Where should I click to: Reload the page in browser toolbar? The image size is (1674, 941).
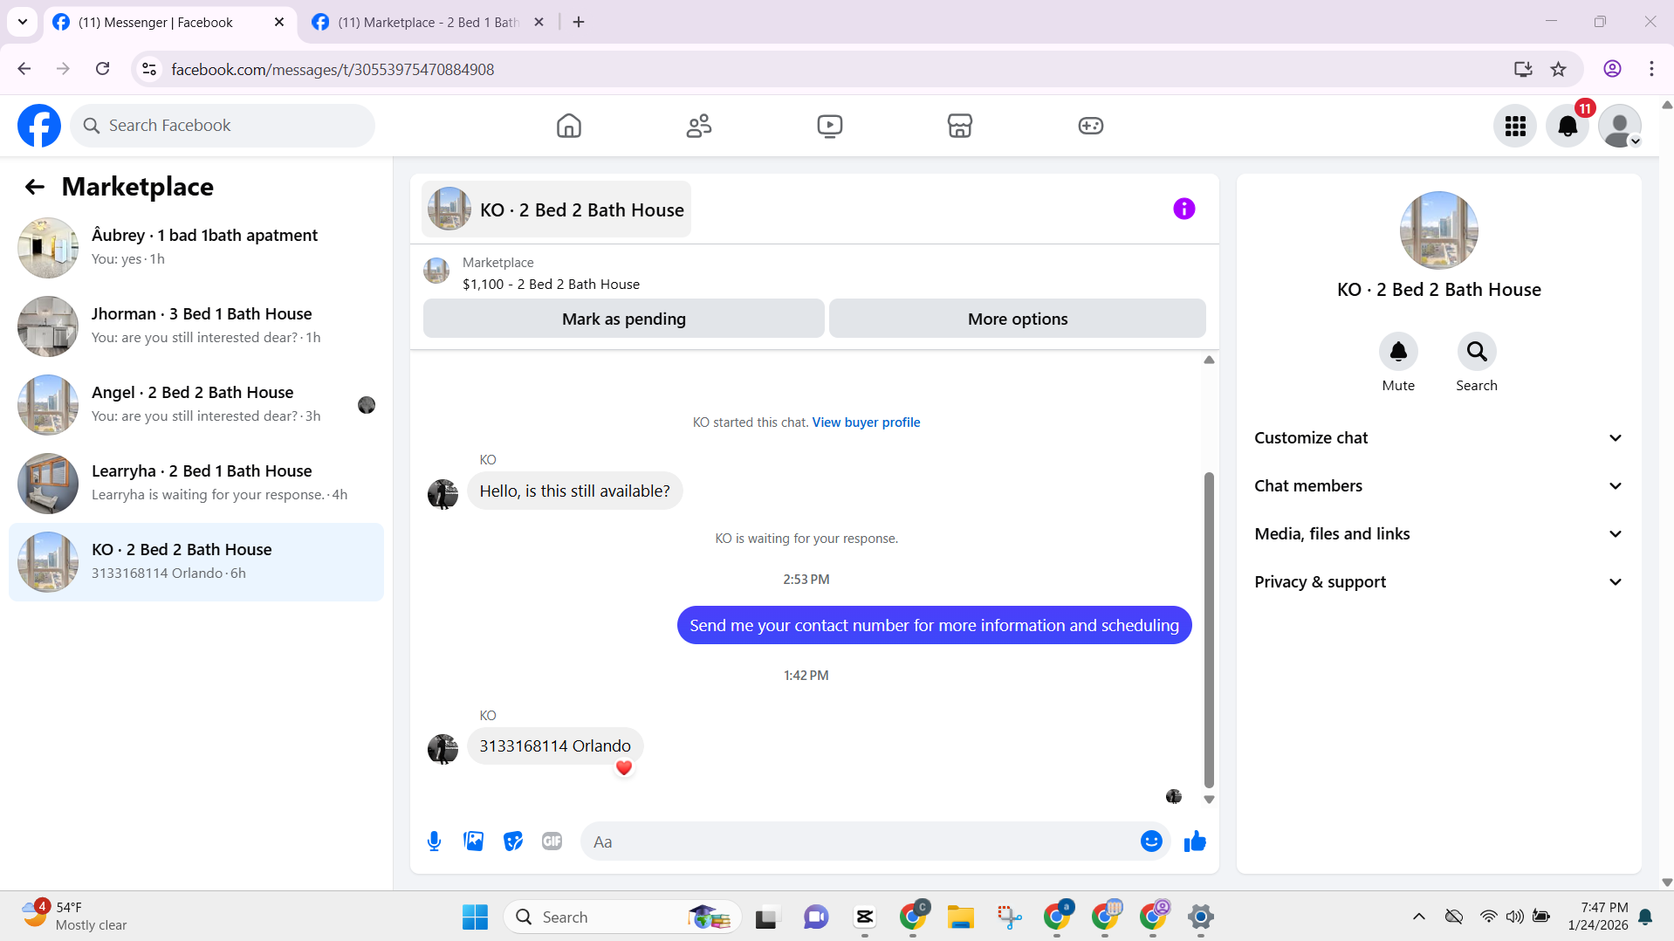pos(102,69)
